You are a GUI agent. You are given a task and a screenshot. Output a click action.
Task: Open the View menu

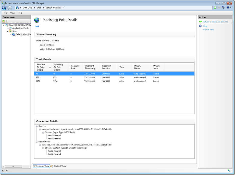coord(13,13)
